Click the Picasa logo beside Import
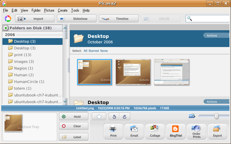Screen dimensions: 231x144 tap(8, 19)
